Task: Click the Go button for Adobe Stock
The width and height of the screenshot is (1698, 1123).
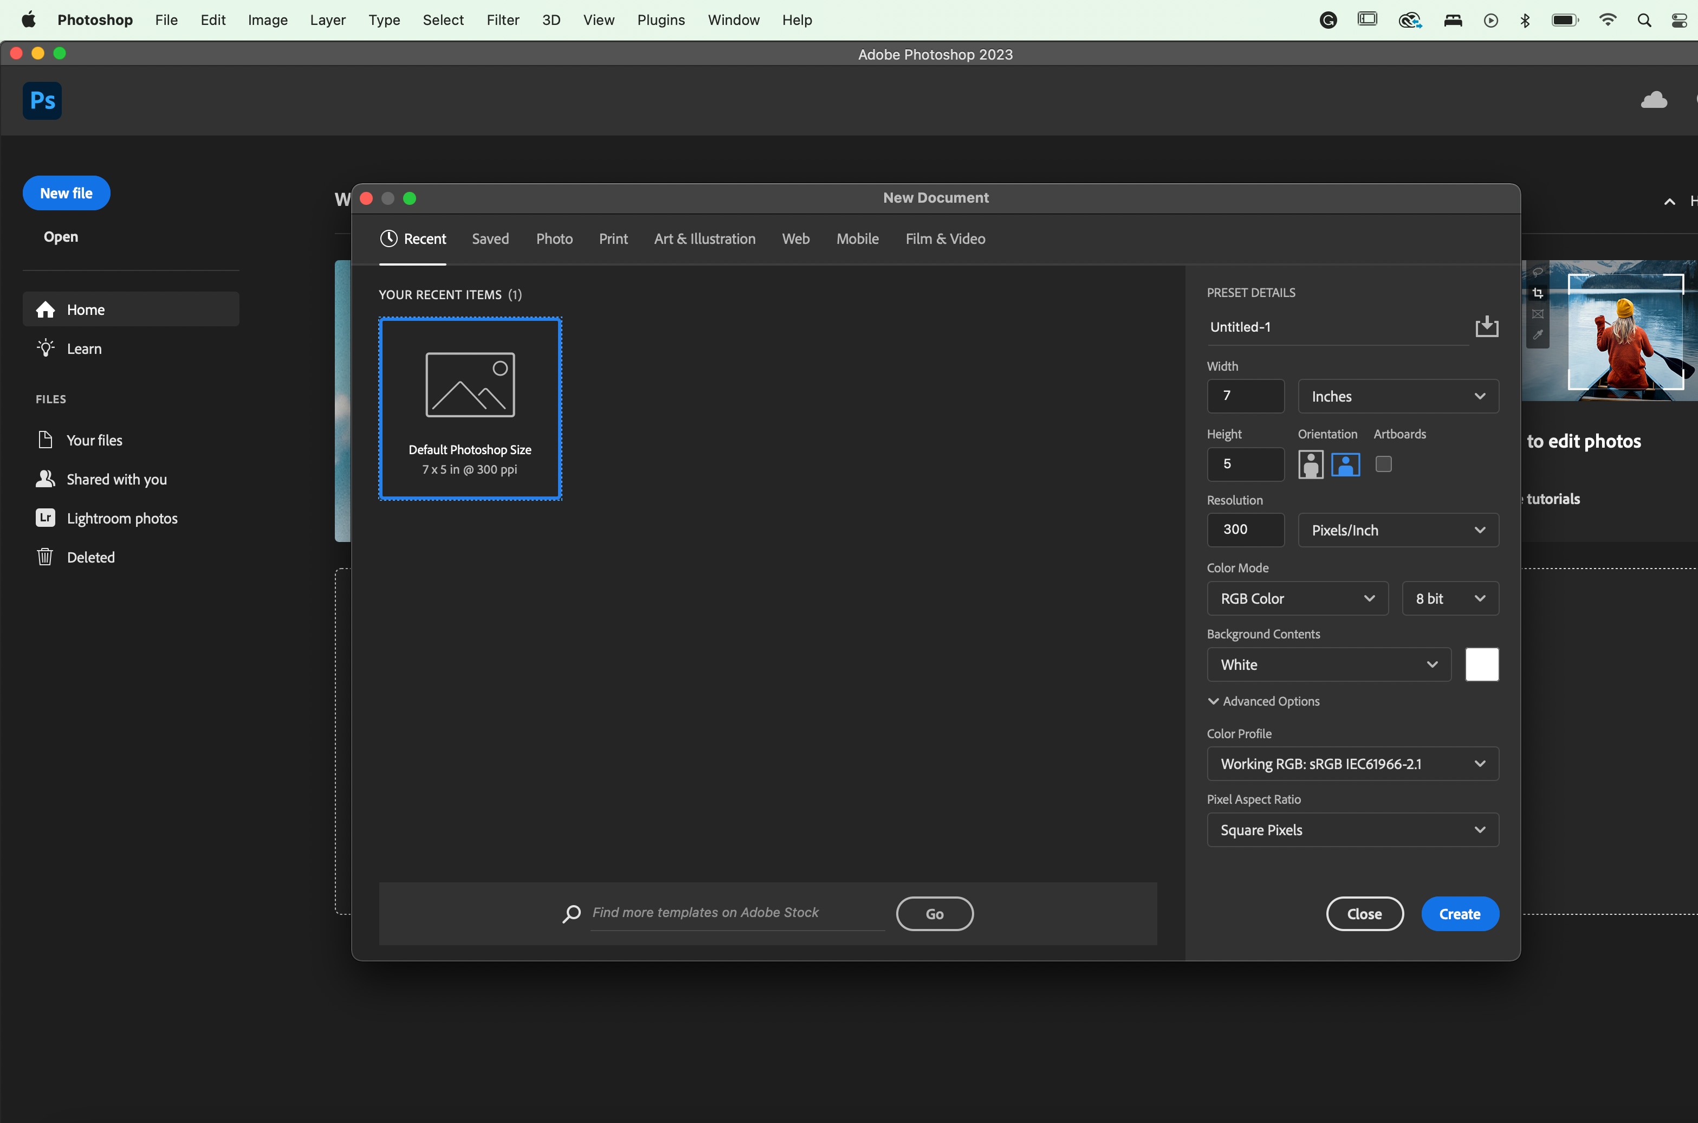Action: [934, 914]
